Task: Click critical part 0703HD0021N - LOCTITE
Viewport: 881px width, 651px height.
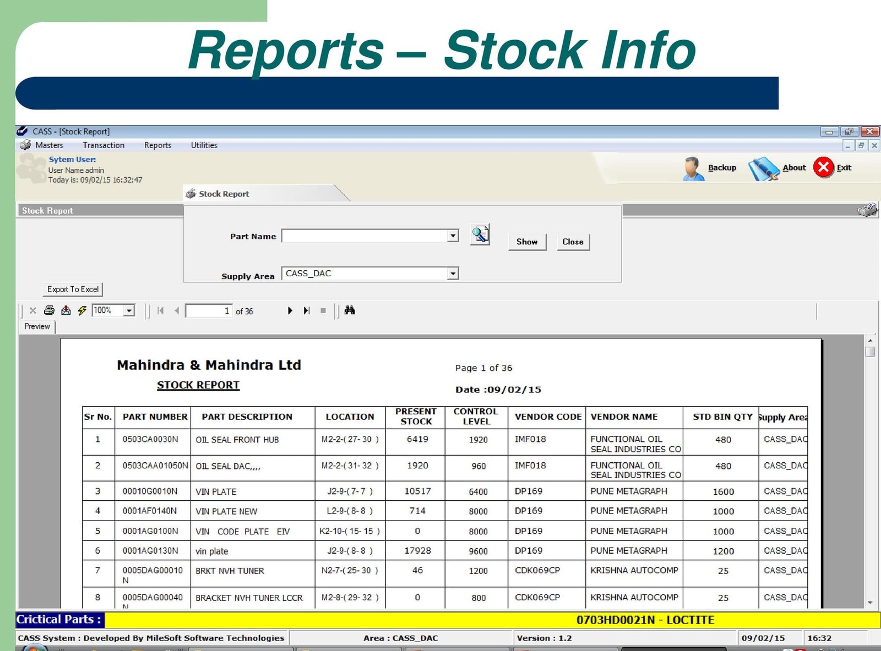Action: 645,620
